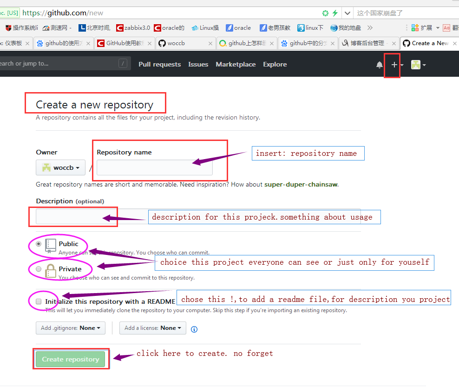The image size is (459, 388).
Task: Open Pull requests in GitHub header
Action: pyautogui.click(x=159, y=65)
